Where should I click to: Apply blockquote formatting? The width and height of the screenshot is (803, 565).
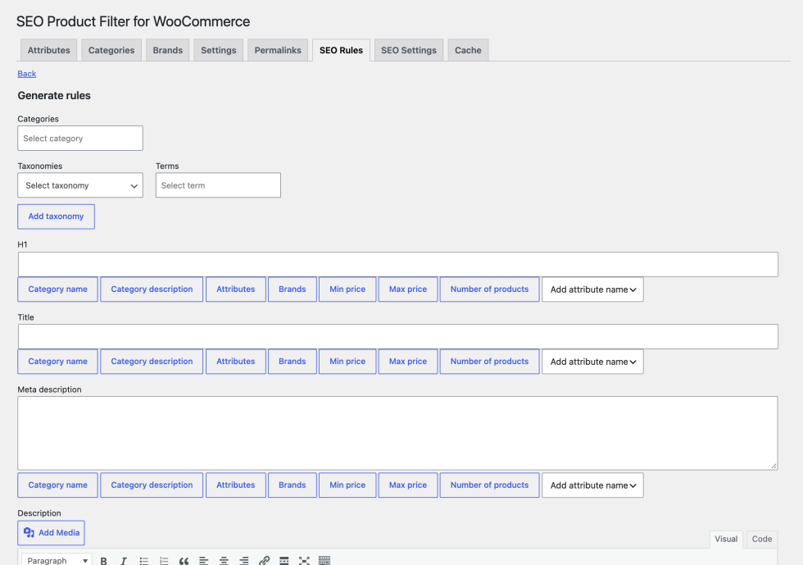(x=184, y=560)
